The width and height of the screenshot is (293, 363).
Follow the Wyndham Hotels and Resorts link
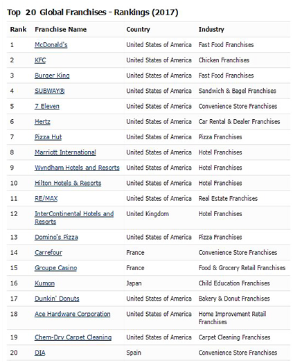pos(77,168)
